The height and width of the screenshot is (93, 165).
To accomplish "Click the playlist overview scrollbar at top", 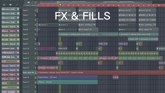I will point(95,2).
